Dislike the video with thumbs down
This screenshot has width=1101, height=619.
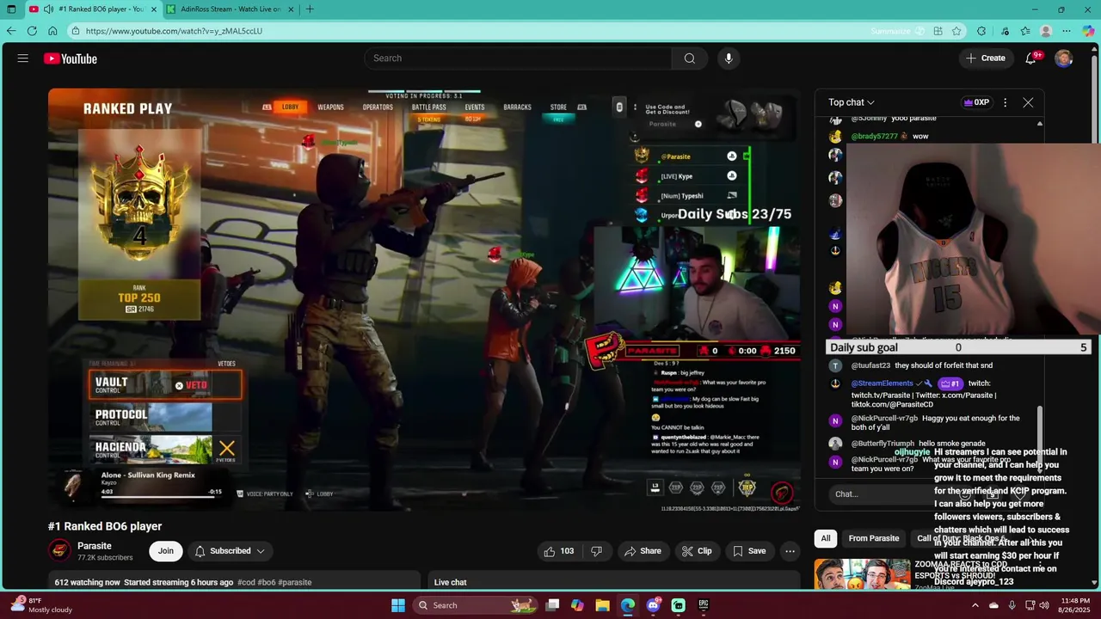596,551
